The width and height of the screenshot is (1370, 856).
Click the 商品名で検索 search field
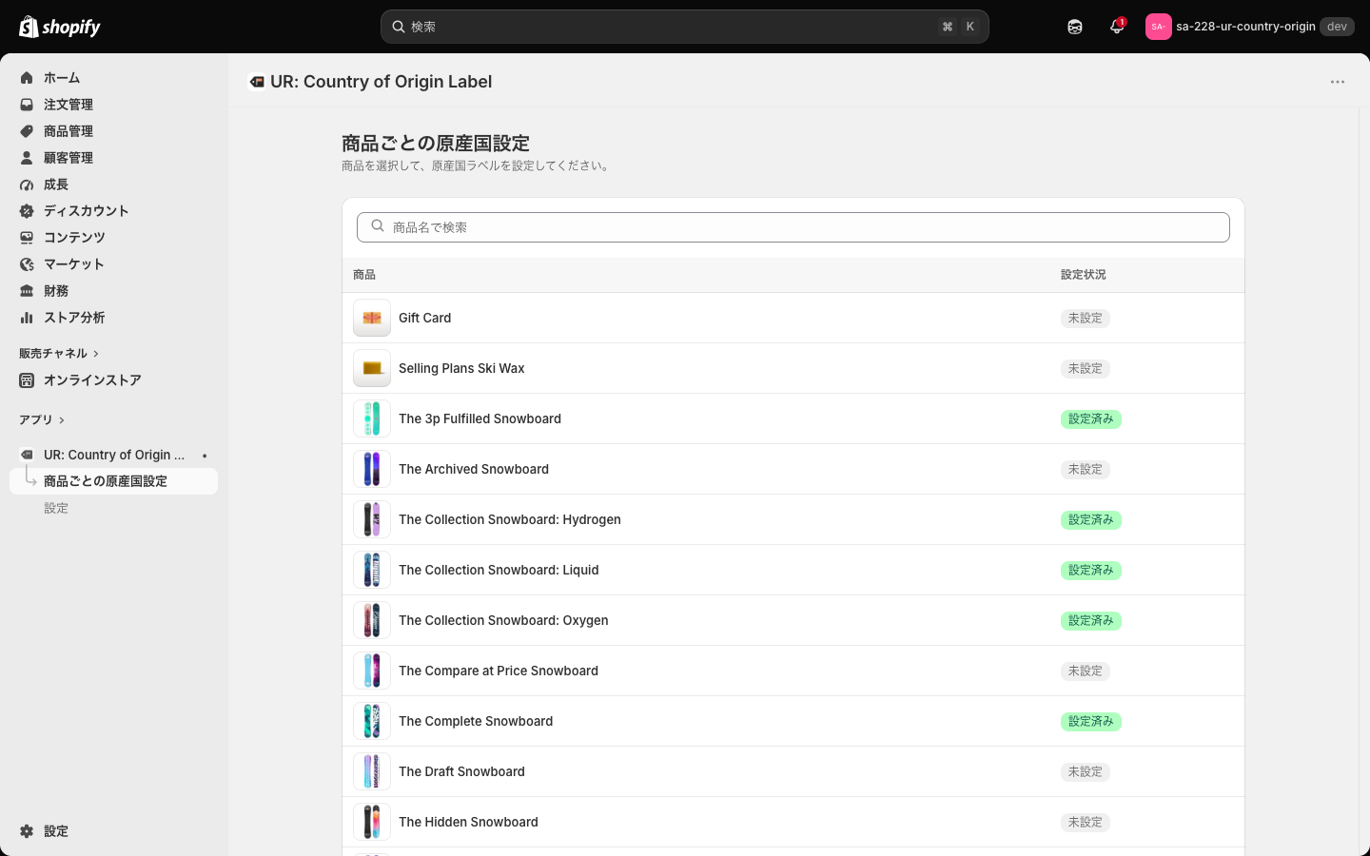click(793, 227)
